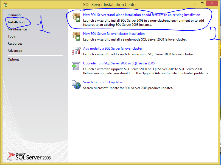Image resolution: width=221 pixels, height=165 pixels.
Task: Launch New SQL Server stand-alone installation link
Action: pyautogui.click(x=141, y=15)
